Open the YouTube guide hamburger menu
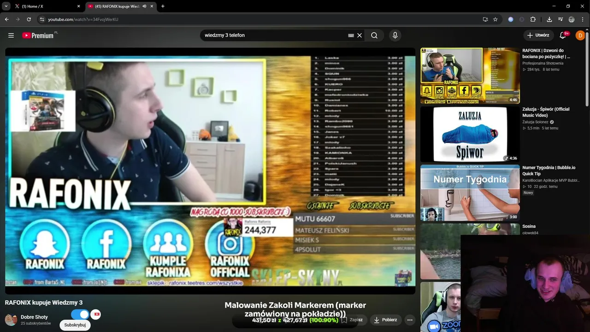Viewport: 590px width, 332px height. coord(11,35)
